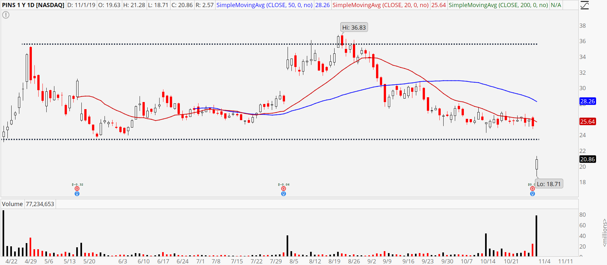Click the 8/19 date on the time axis
Viewport: 607px width, 265px height.
(335, 261)
